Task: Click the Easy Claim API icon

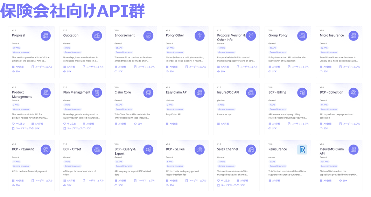Action: [200, 93]
